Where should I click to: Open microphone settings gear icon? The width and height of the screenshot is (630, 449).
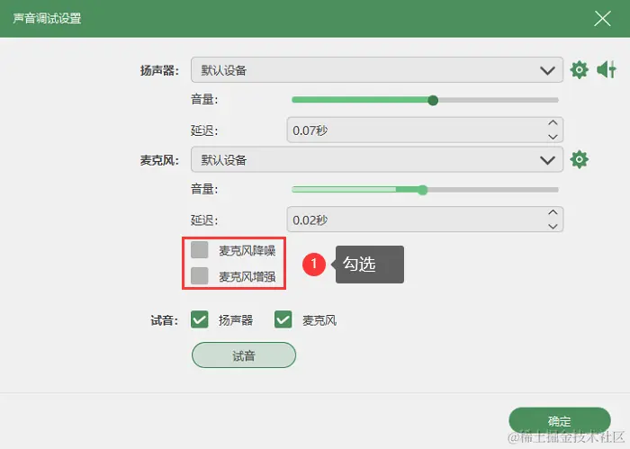(x=579, y=159)
